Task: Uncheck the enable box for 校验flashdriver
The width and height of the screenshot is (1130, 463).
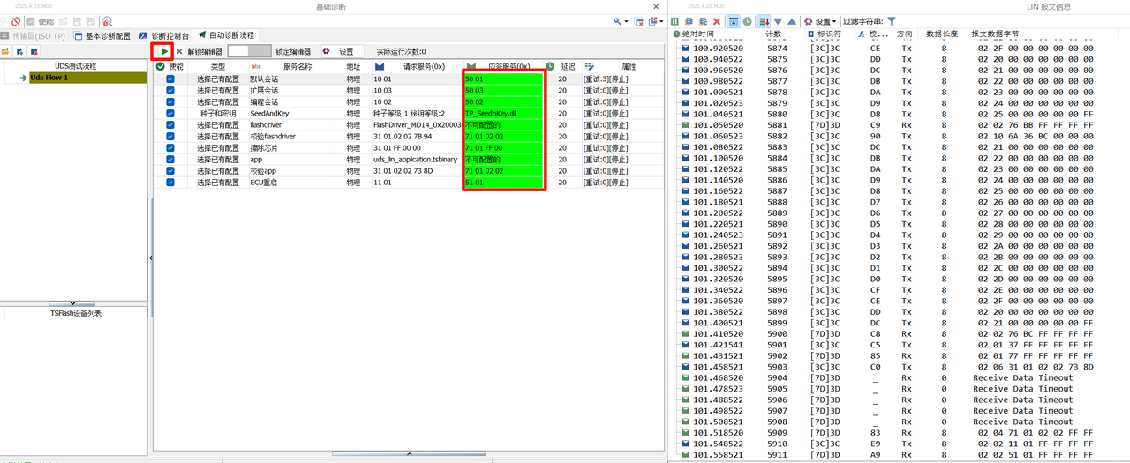Action: [170, 137]
